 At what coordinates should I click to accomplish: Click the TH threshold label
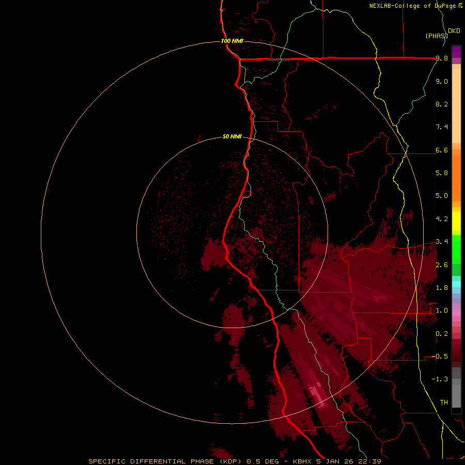point(444,402)
